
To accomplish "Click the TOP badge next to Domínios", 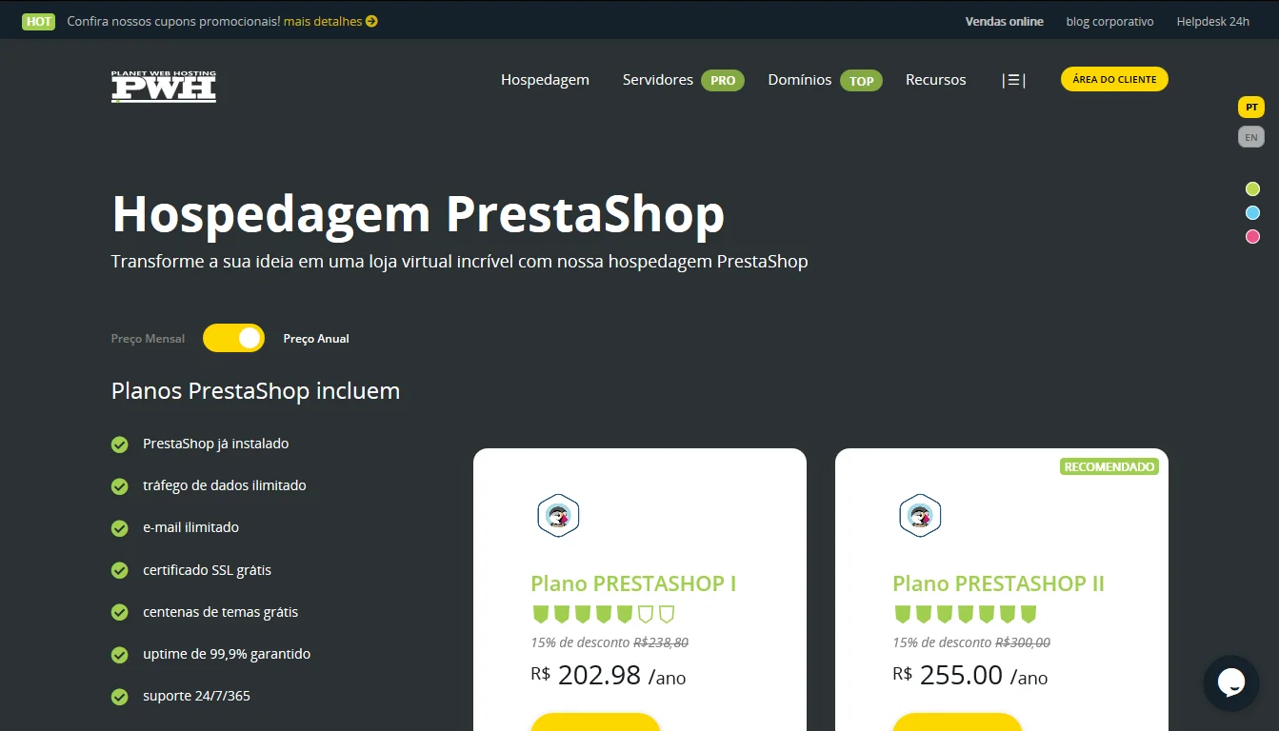I will click(861, 80).
